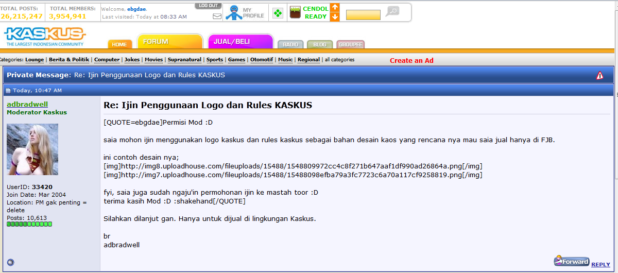Image resolution: width=618 pixels, height=273 pixels.
Task: Open the Computer category
Action: pos(107,60)
